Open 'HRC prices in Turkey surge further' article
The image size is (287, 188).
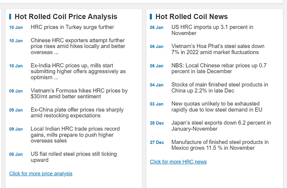point(72,27)
